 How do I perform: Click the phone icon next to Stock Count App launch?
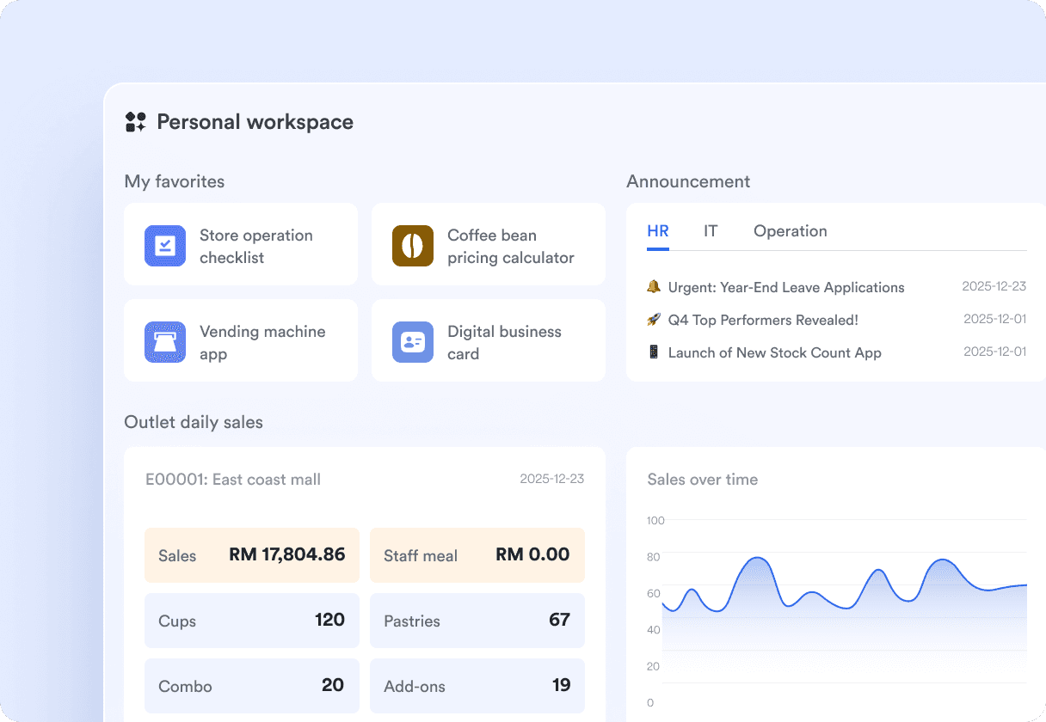655,352
